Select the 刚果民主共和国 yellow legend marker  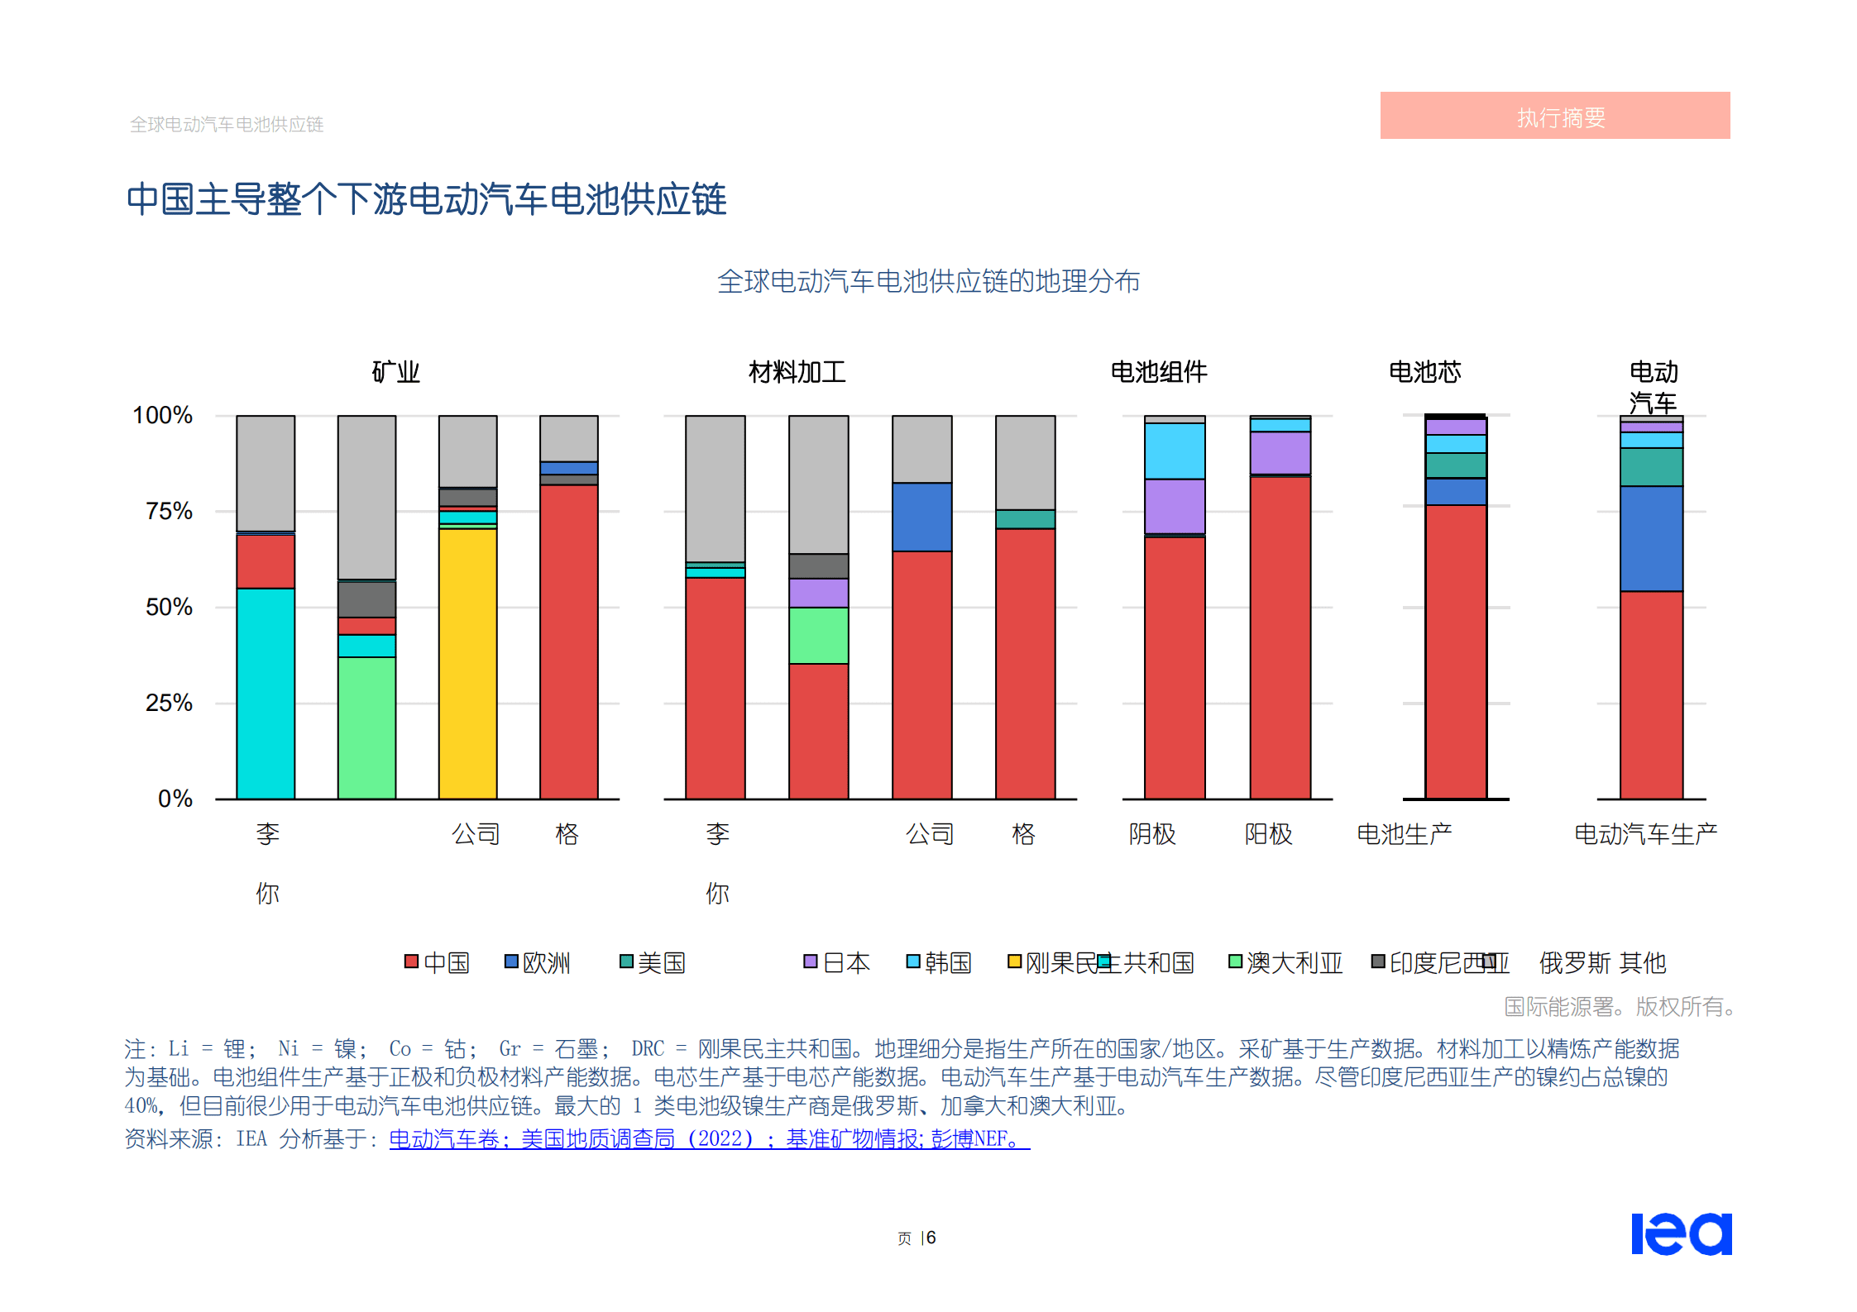(1017, 962)
